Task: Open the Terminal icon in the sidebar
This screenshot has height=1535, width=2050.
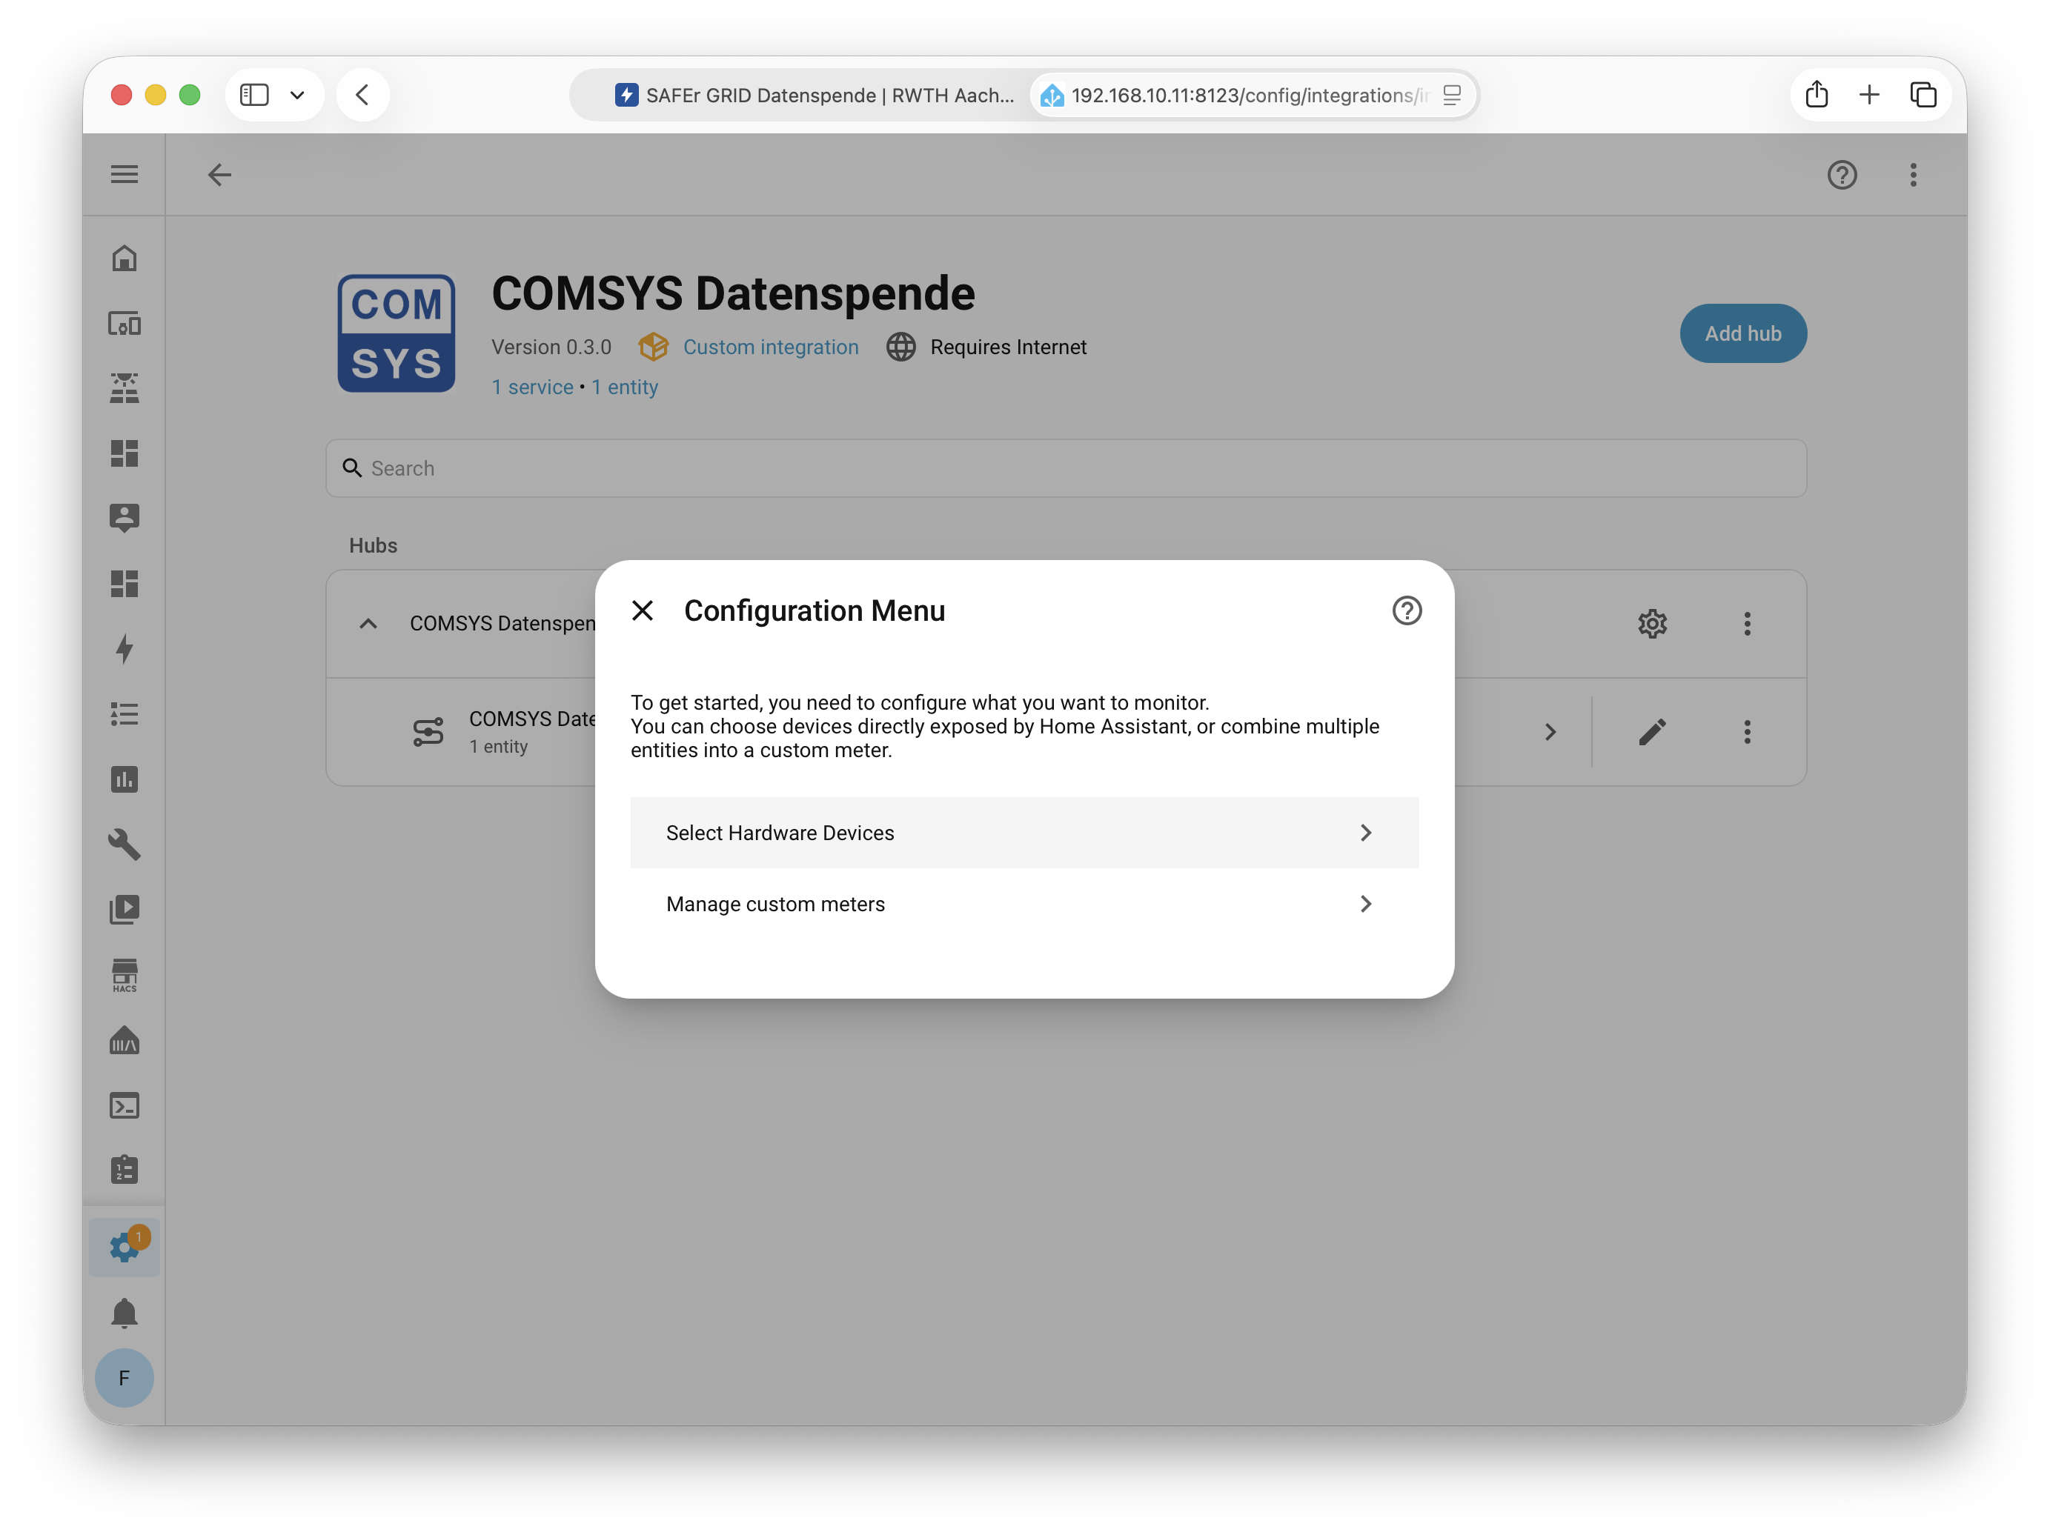Action: click(x=125, y=1106)
